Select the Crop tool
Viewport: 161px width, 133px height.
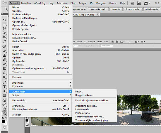[x=4, y=37]
